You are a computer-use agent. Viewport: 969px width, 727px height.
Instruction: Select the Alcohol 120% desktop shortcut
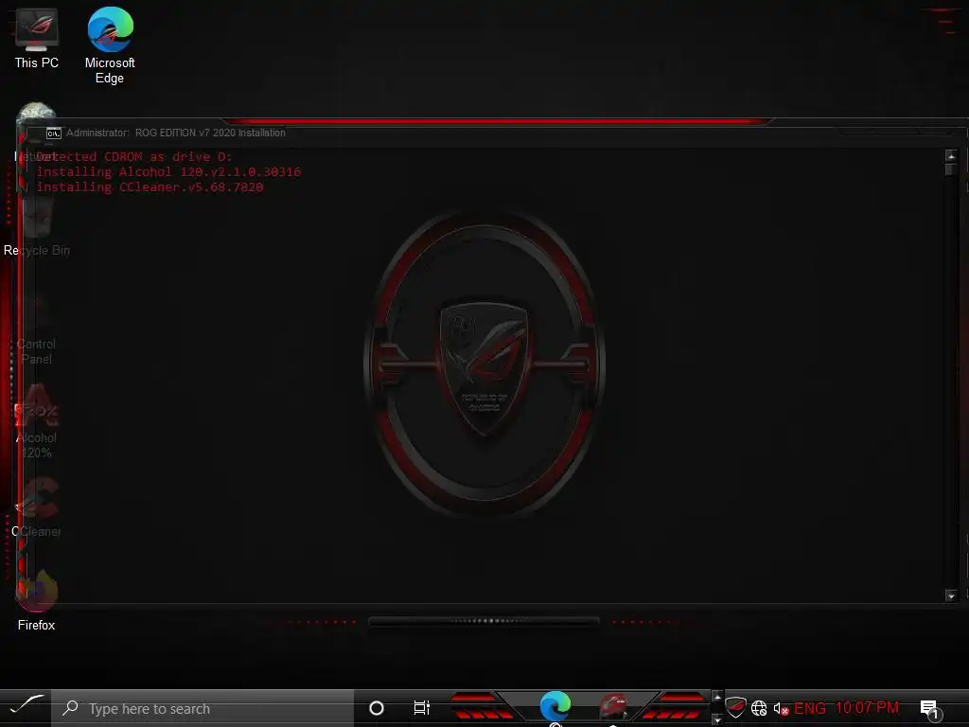point(37,421)
